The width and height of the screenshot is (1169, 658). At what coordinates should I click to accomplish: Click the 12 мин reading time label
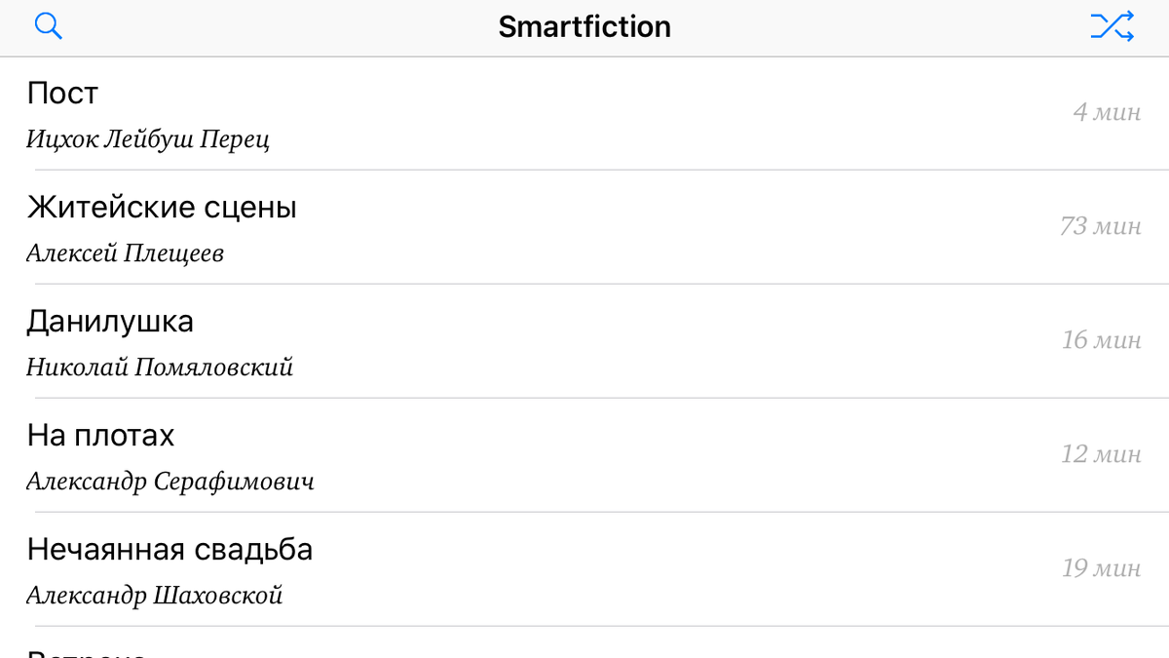point(1102,454)
